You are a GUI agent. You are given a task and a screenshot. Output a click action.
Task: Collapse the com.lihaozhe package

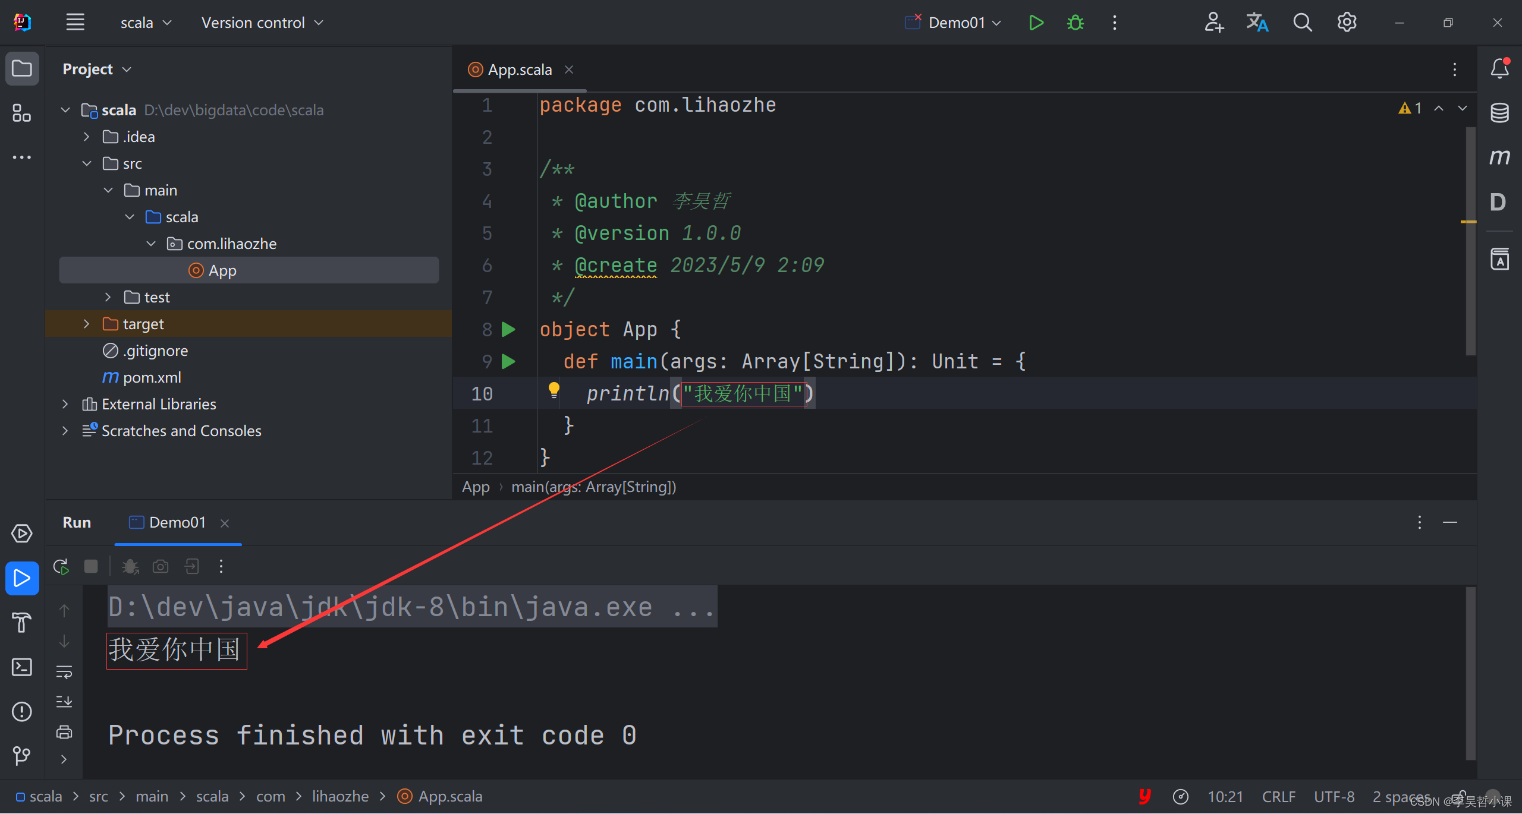[151, 244]
